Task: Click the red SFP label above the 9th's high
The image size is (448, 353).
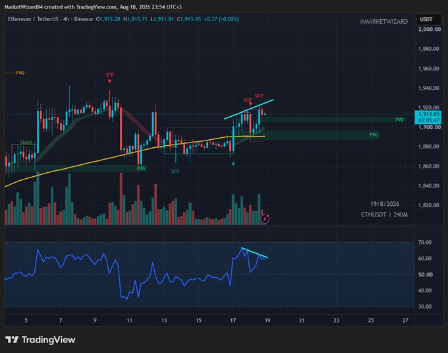Action: click(x=110, y=75)
